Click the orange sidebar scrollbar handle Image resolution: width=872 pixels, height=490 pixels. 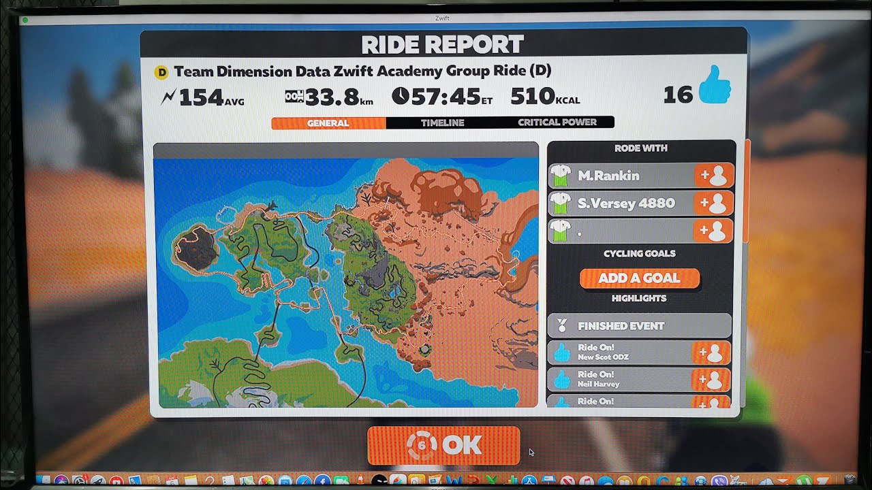pos(748,191)
